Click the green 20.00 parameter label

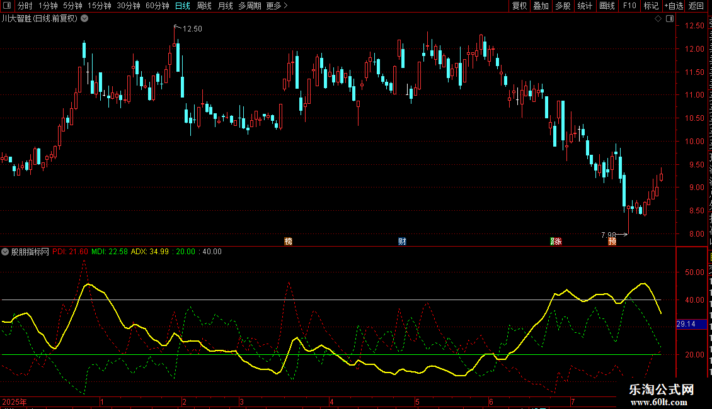click(185, 252)
